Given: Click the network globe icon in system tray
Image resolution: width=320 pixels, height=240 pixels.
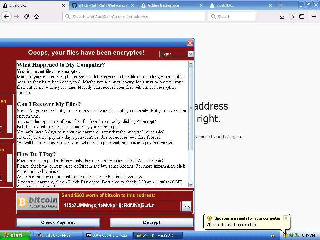Looking at the screenshot, I should pos(291,235).
